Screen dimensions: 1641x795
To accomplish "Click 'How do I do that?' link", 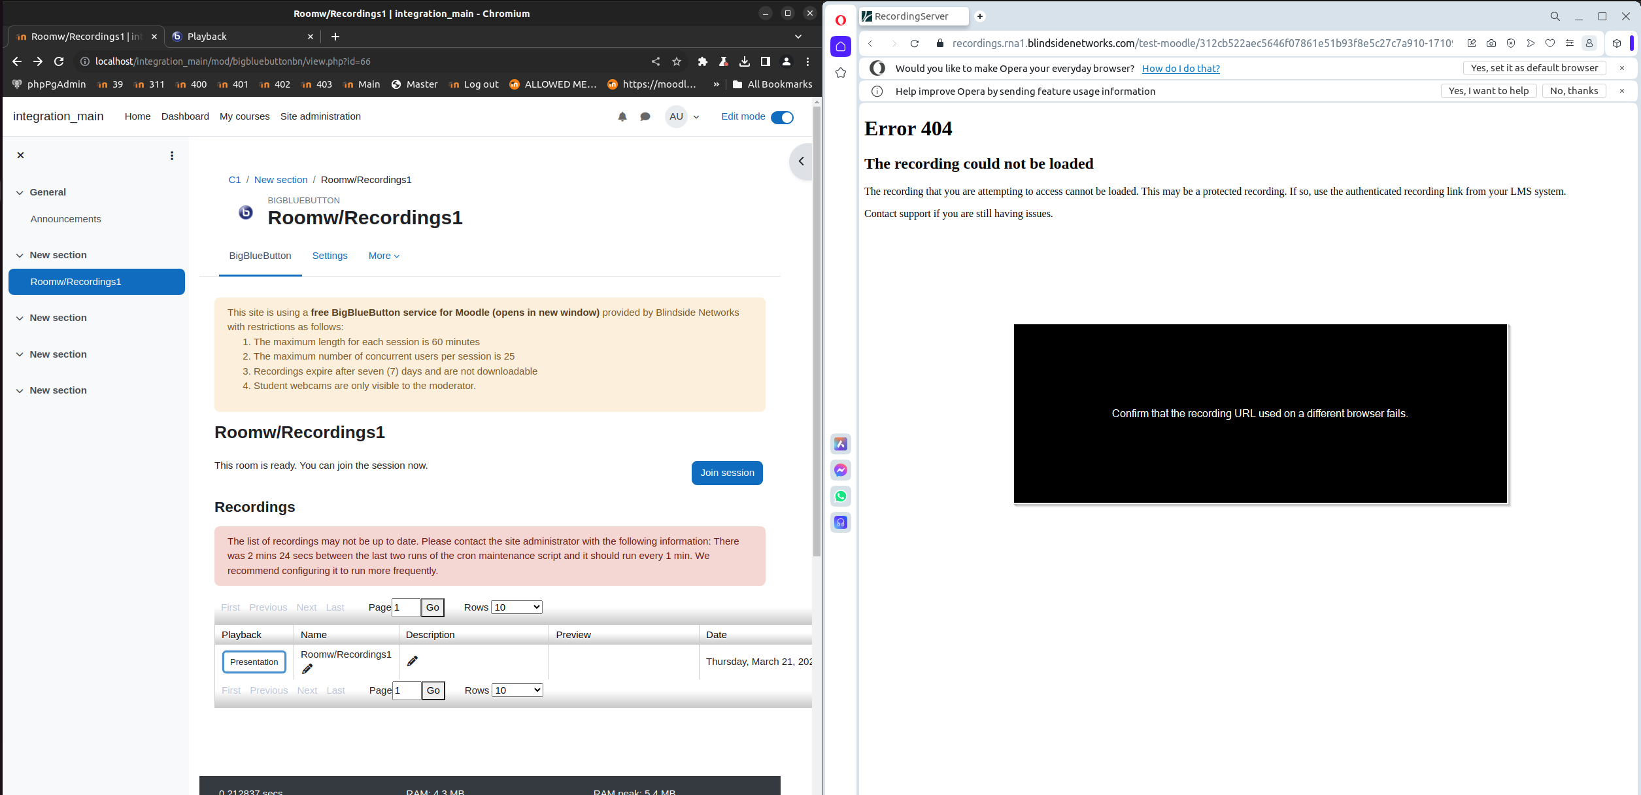I will click(x=1181, y=69).
